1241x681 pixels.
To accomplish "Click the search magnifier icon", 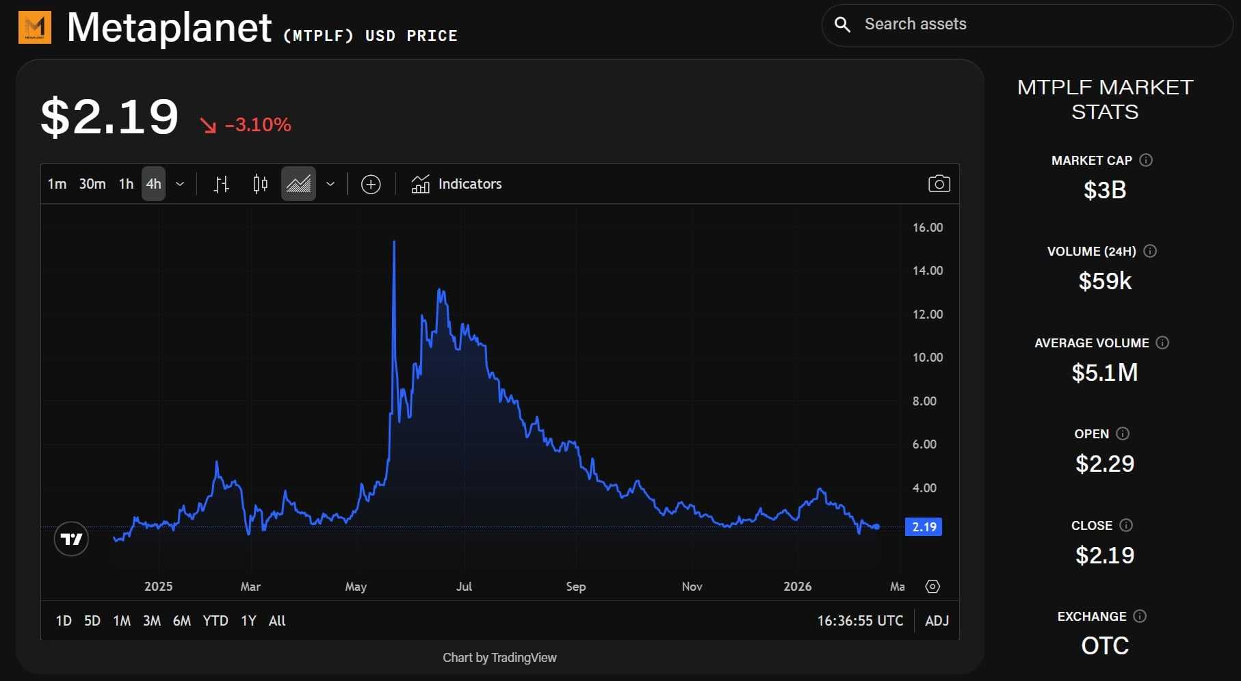I will (842, 25).
